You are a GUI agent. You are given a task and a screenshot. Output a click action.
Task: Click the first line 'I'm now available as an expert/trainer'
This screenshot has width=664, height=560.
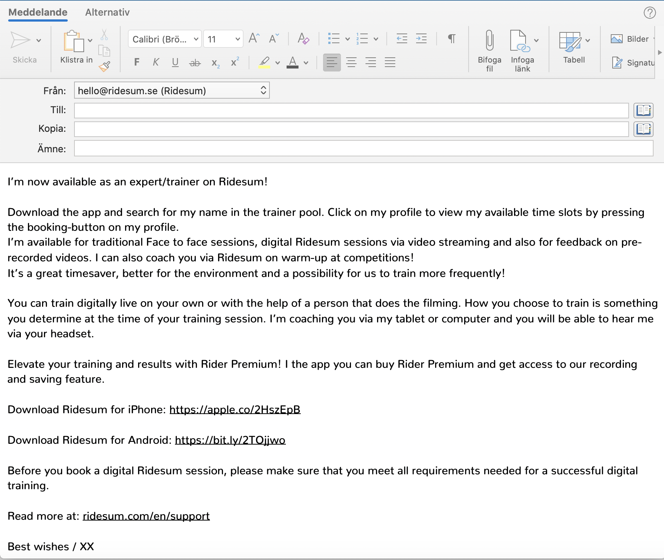point(138,182)
